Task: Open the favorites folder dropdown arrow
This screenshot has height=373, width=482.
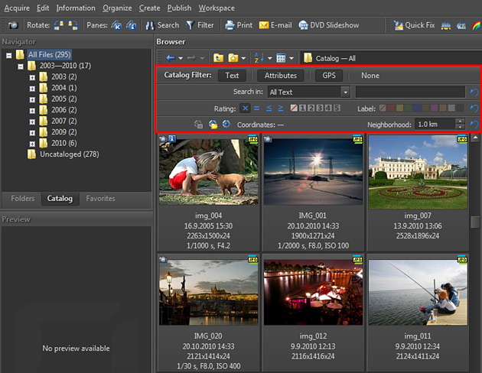Action: coord(243,58)
